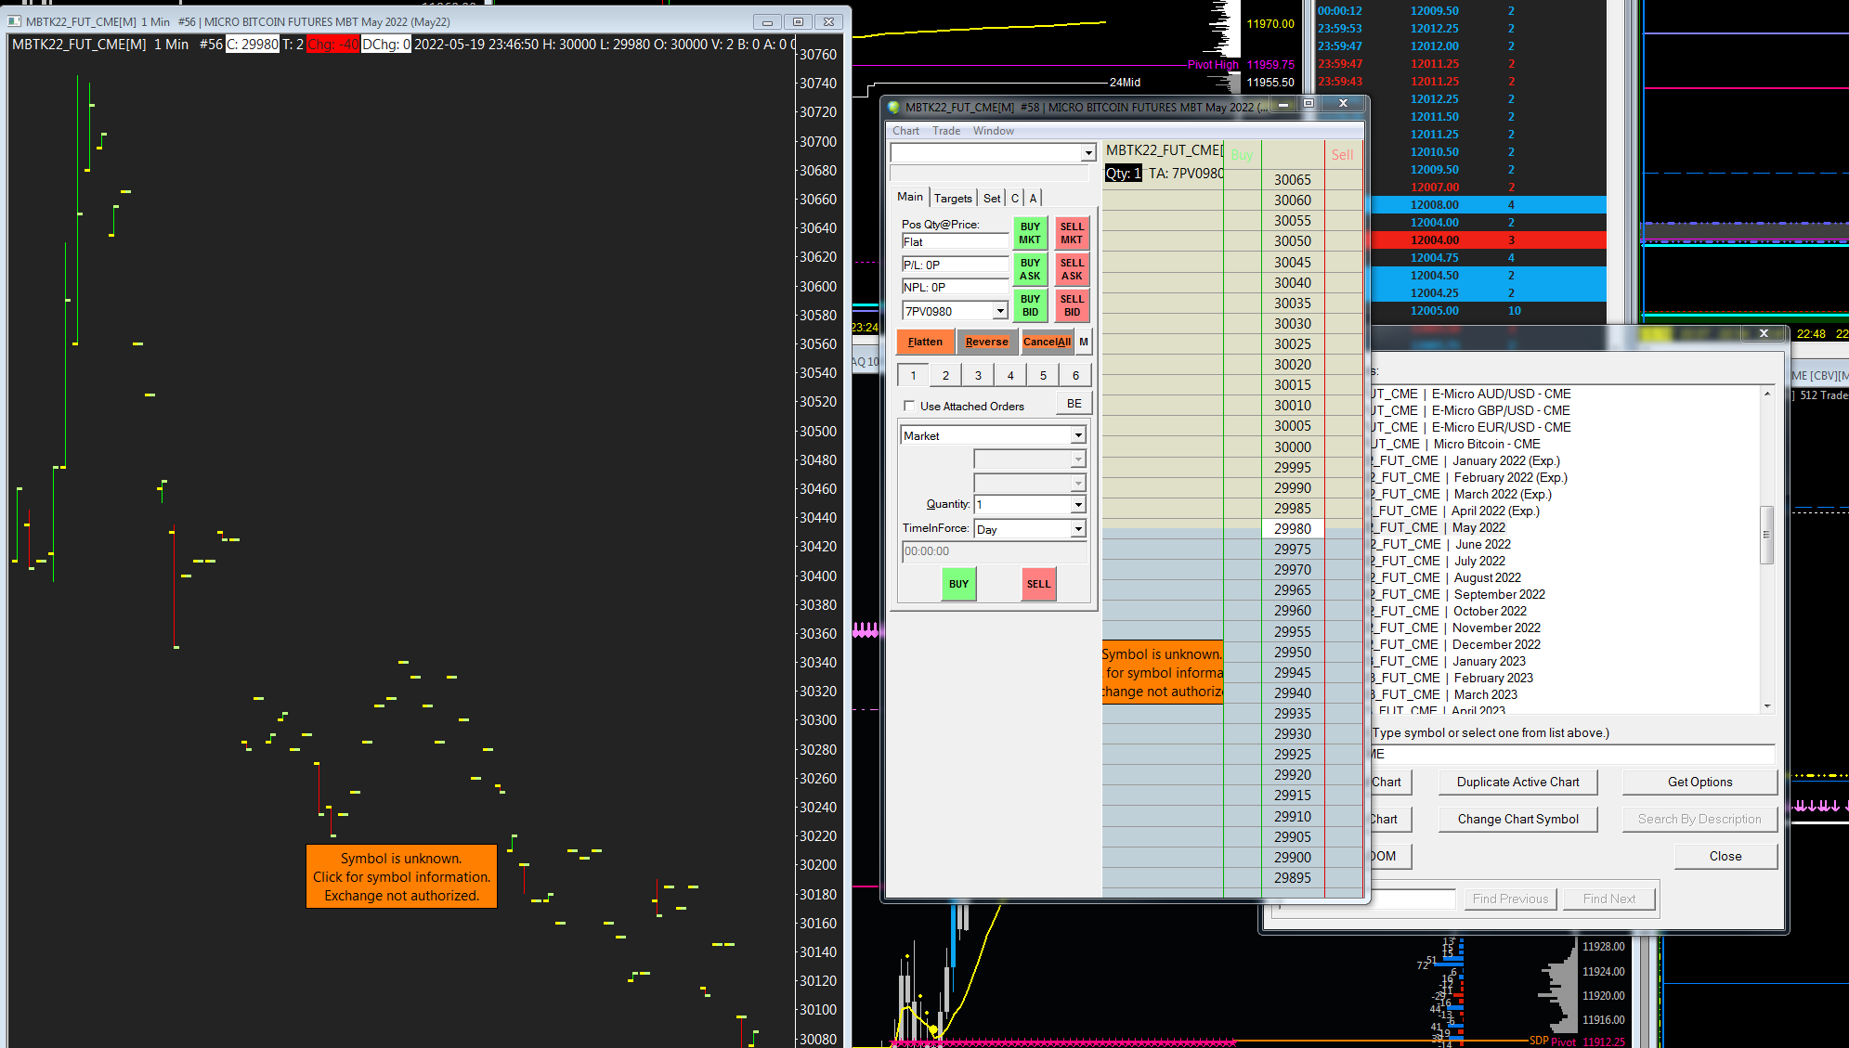1849x1048 pixels.
Task: Click the Get Options button
Action: click(x=1699, y=782)
